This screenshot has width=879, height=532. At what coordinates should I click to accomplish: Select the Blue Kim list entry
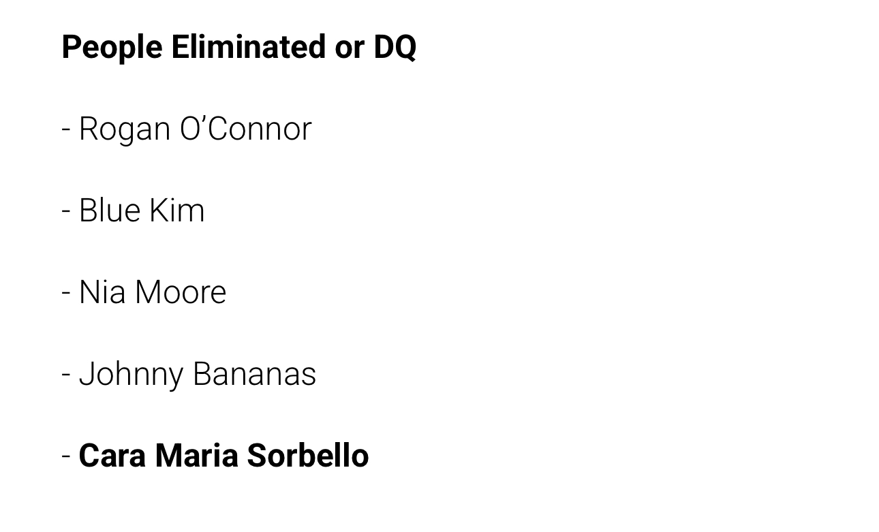point(133,210)
